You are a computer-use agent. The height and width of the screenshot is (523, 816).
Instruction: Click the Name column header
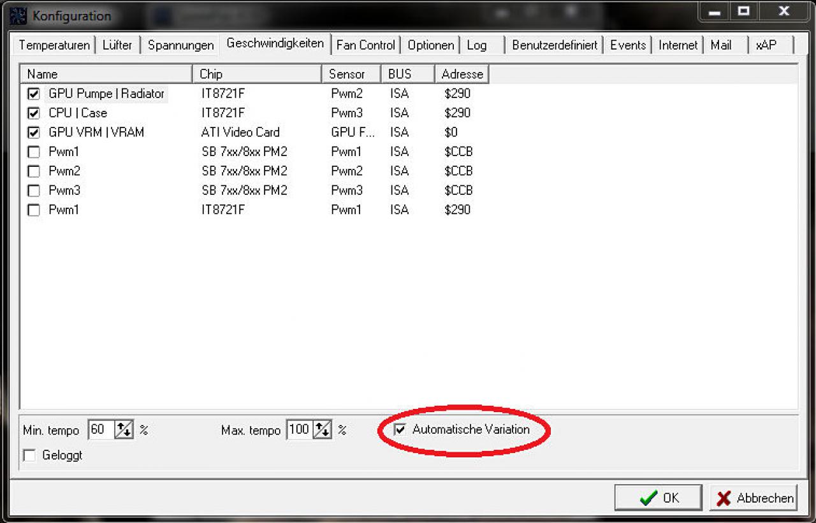tap(106, 74)
